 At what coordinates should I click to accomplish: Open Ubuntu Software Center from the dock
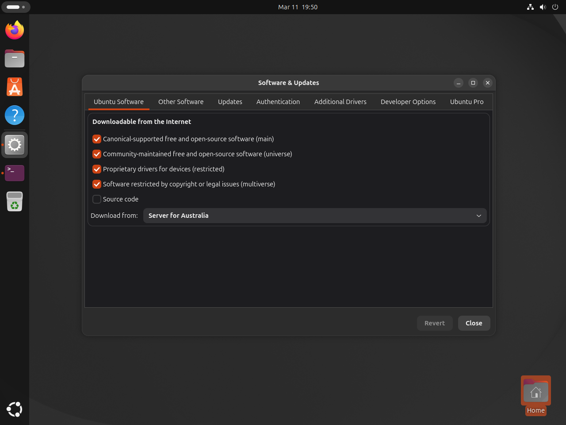[x=14, y=87]
